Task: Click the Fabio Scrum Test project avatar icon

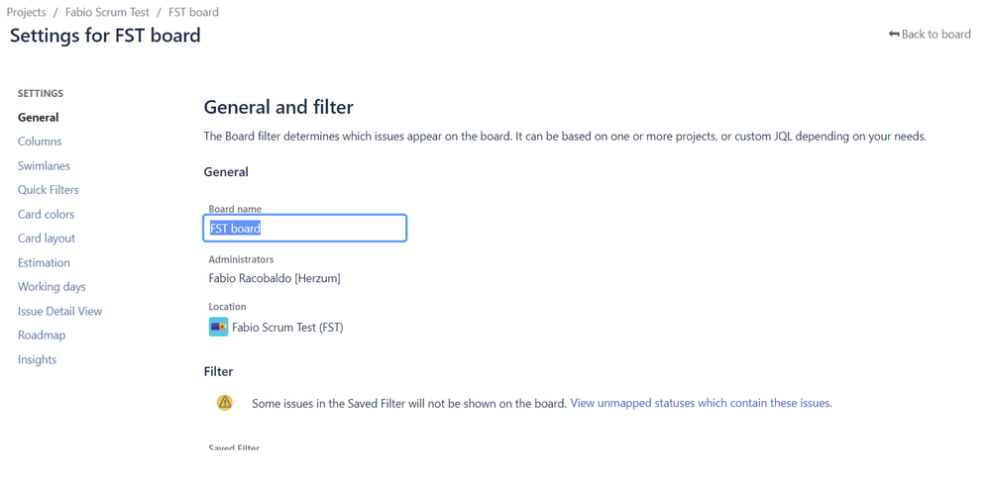Action: [218, 327]
